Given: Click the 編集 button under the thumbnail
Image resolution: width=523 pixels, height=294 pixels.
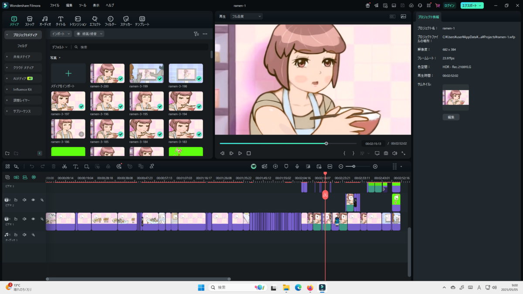Looking at the screenshot, I should coord(451,117).
